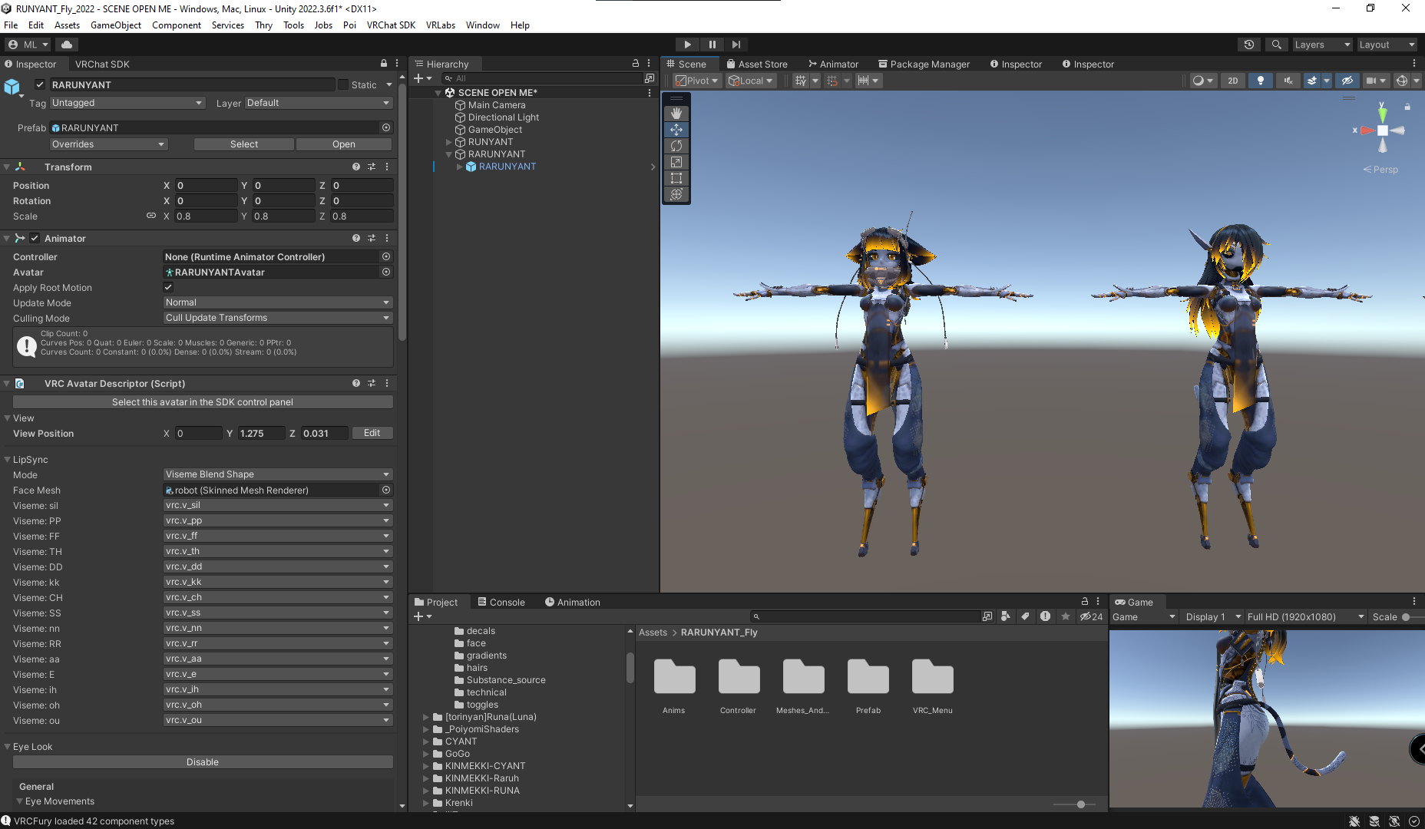Screen dimensions: 1425x829
Task: Toggle 2D view mode in Scene
Action: pos(1233,81)
